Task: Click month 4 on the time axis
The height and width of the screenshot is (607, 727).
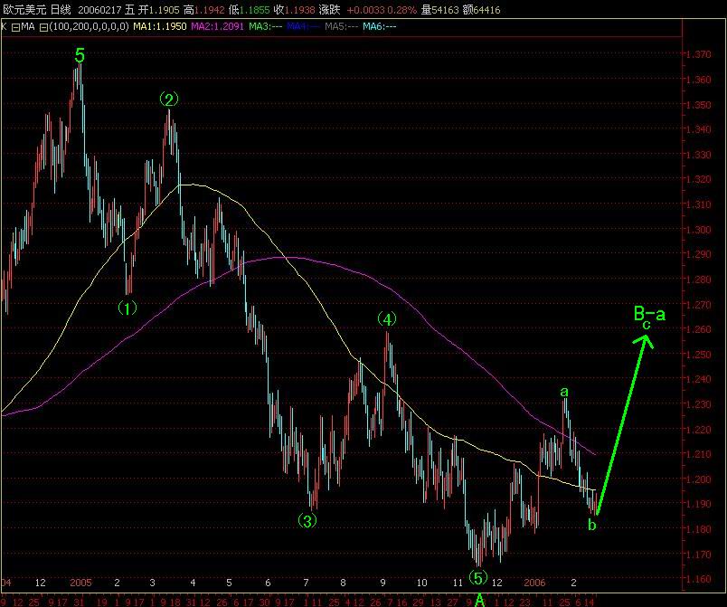Action: point(193,583)
